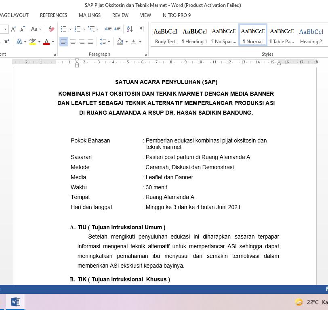Apply the No Spacing style
Screen dimensions: 328x310
pos(224,36)
